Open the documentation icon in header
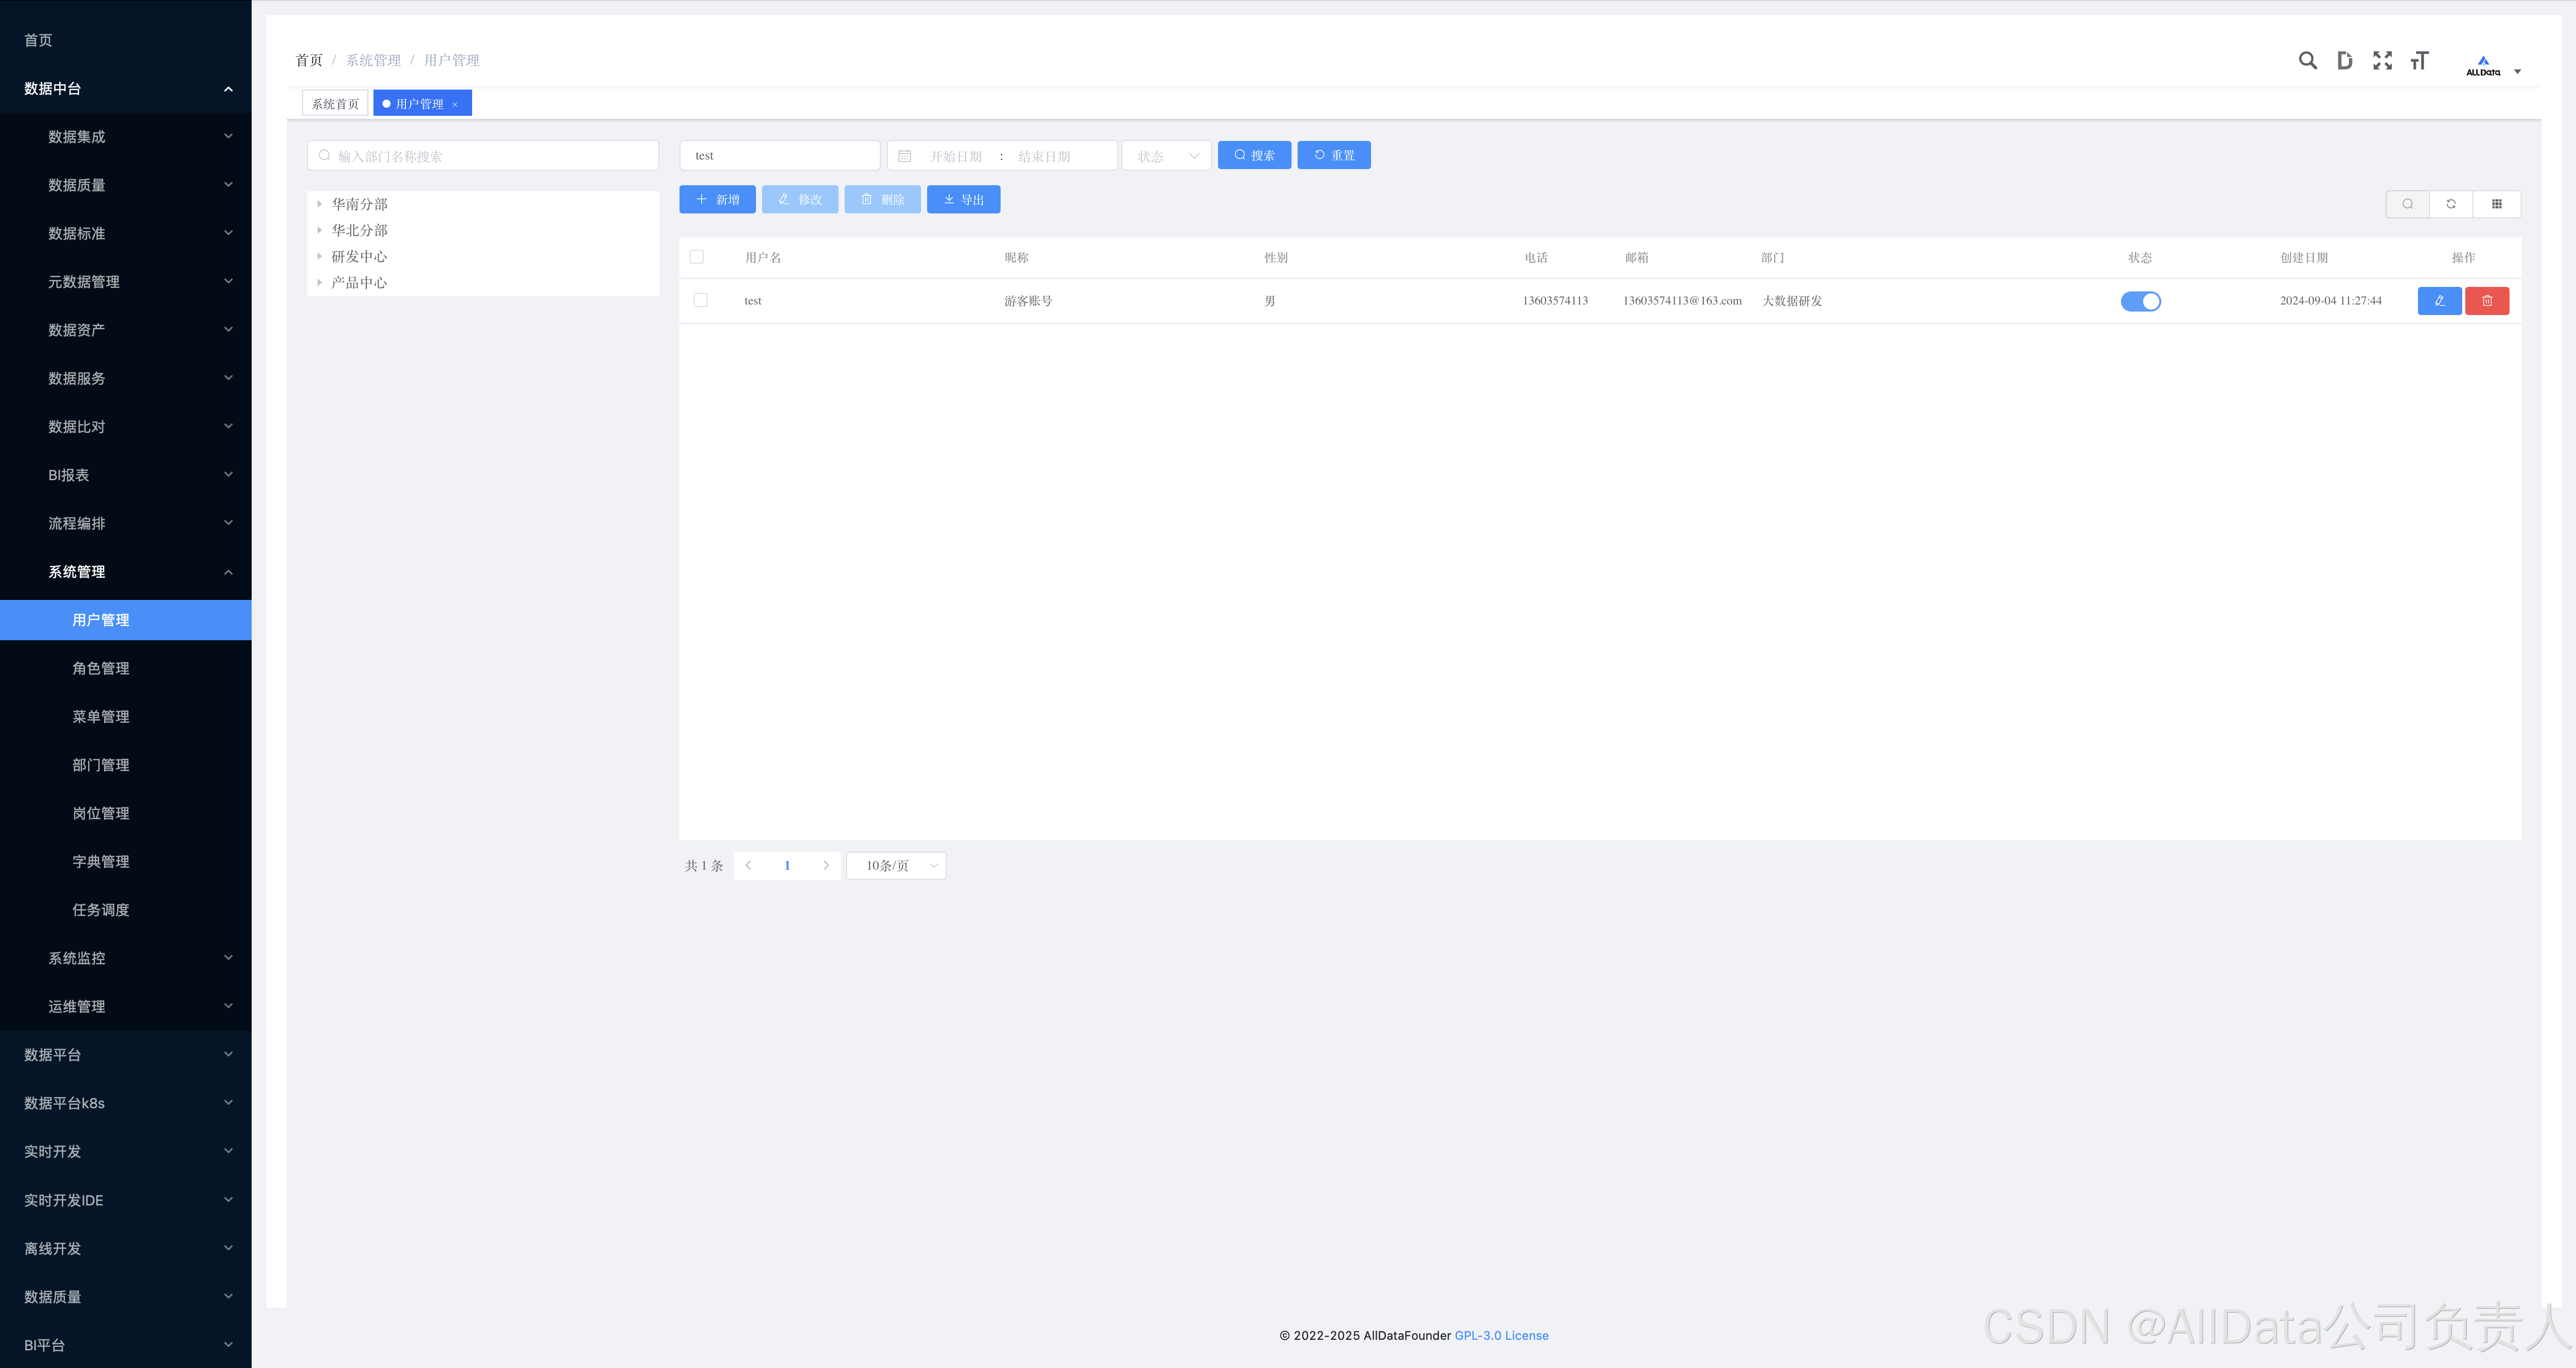This screenshot has width=2576, height=1368. coord(2344,61)
